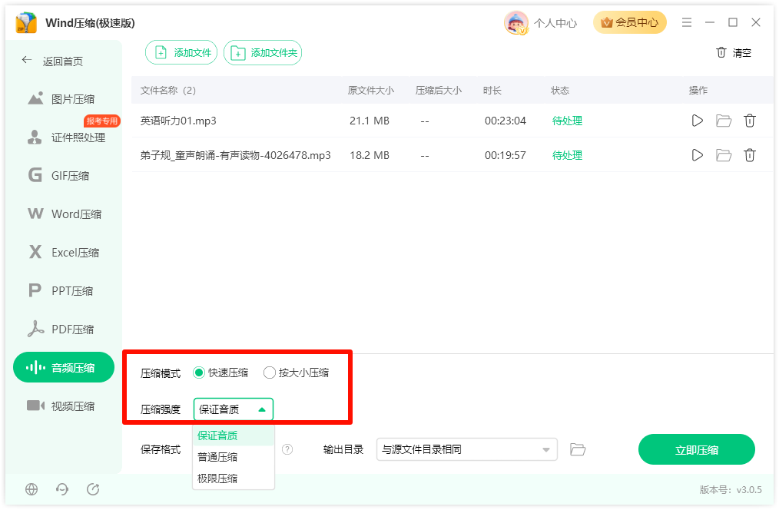Click the 立即压缩 button
Screen dimensions: 779x510
697,449
